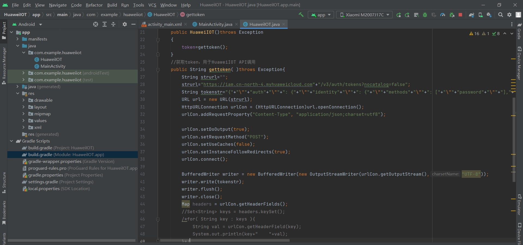
Task: Hide the Project tool window
Action: pos(133,24)
